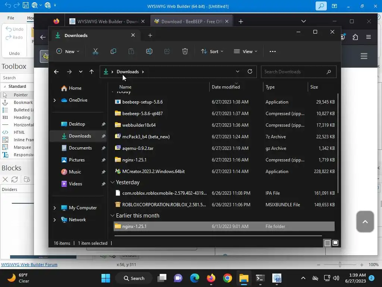Open recent locations dropdown chevron
Viewport: 382px width, 287px height.
tap(81, 72)
